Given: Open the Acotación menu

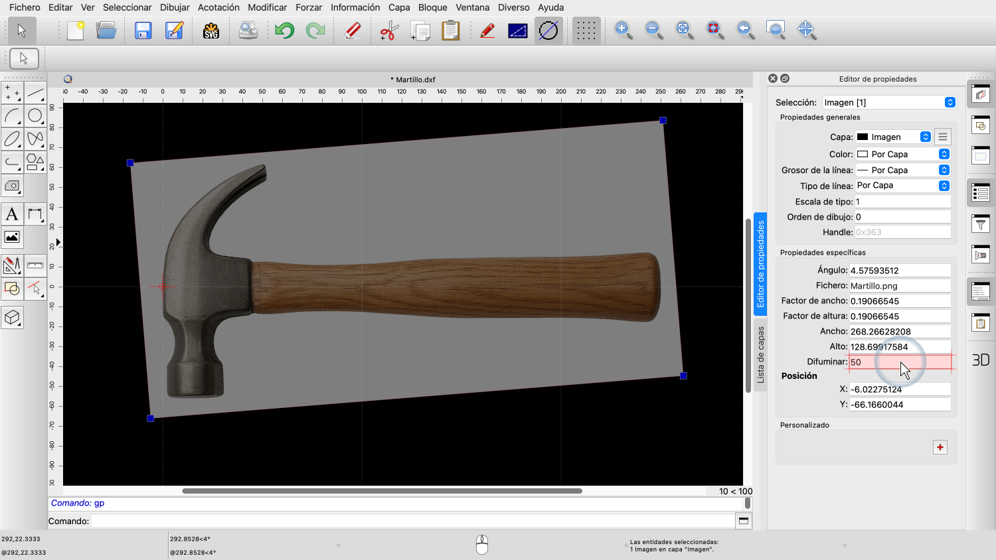Looking at the screenshot, I should coord(218,7).
